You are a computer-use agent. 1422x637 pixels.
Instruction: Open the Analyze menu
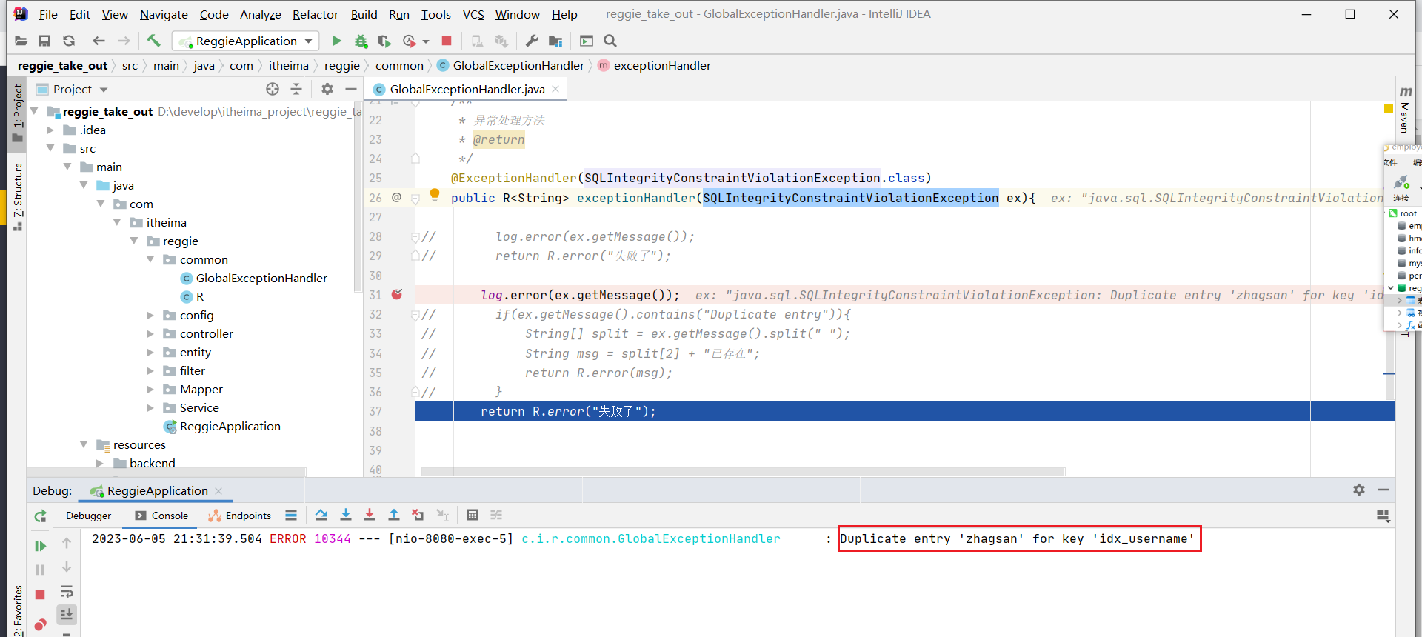point(260,14)
